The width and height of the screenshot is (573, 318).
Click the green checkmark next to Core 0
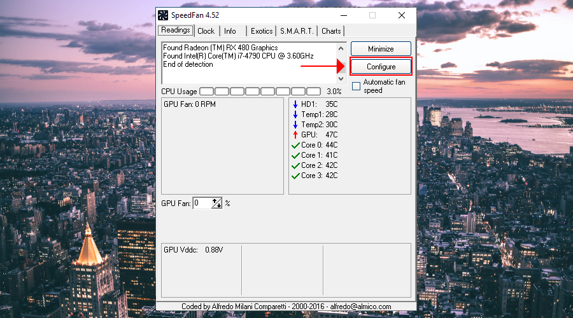[295, 145]
